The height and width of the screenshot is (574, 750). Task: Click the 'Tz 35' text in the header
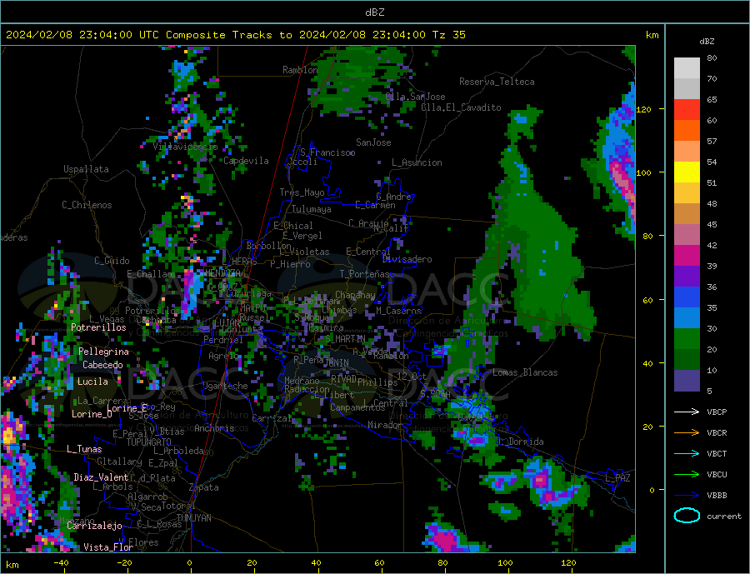coord(448,35)
